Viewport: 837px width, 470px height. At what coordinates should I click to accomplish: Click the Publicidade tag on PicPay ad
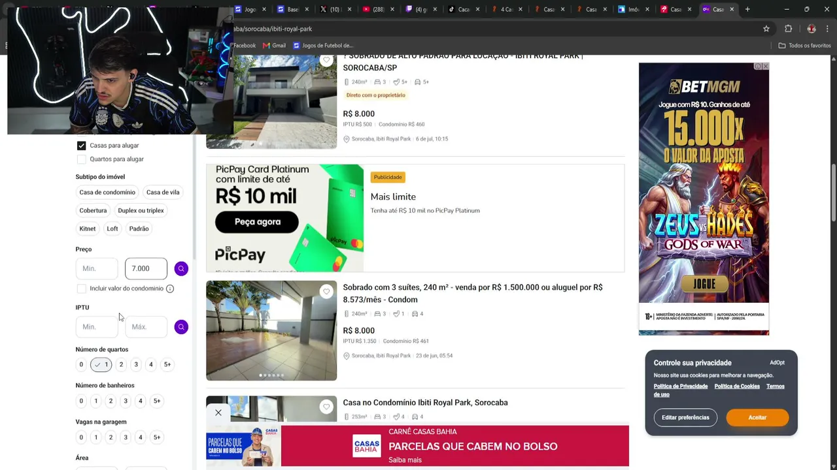coord(388,178)
